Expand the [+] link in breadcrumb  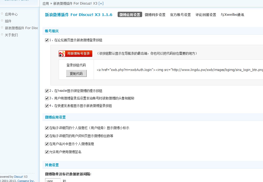(x=101, y=3)
